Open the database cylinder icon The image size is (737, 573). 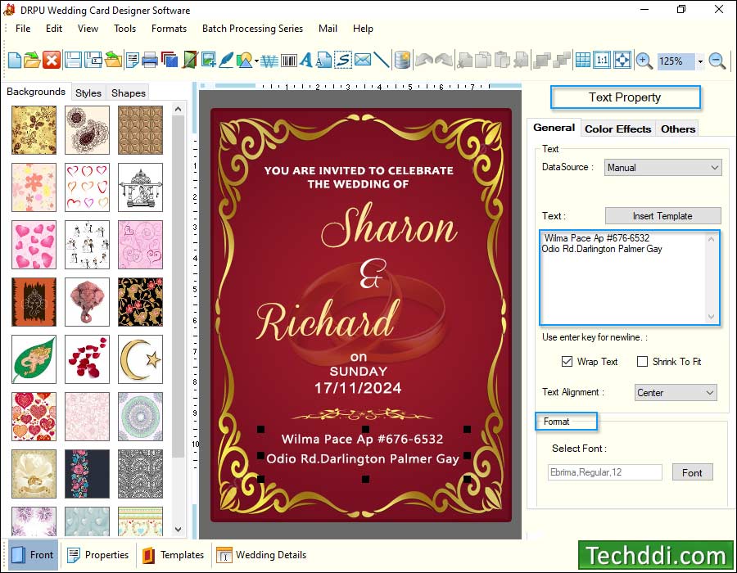tap(402, 61)
